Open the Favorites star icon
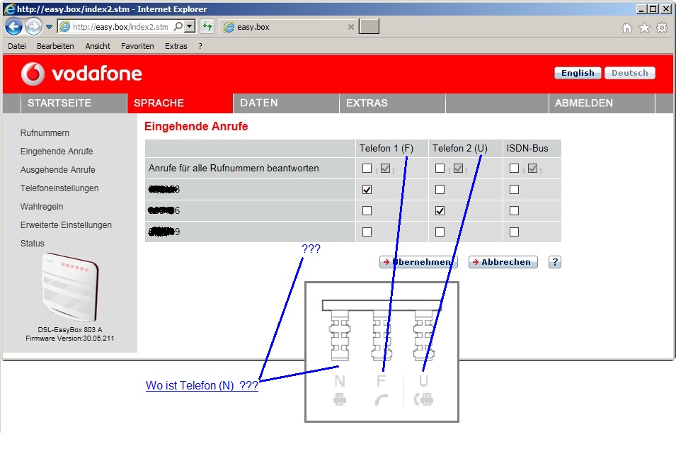This screenshot has width=676, height=461. pyautogui.click(x=643, y=27)
